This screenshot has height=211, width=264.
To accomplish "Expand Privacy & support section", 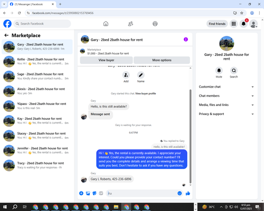I will point(227,114).
